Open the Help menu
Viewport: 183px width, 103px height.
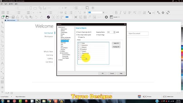tap(16, 4)
